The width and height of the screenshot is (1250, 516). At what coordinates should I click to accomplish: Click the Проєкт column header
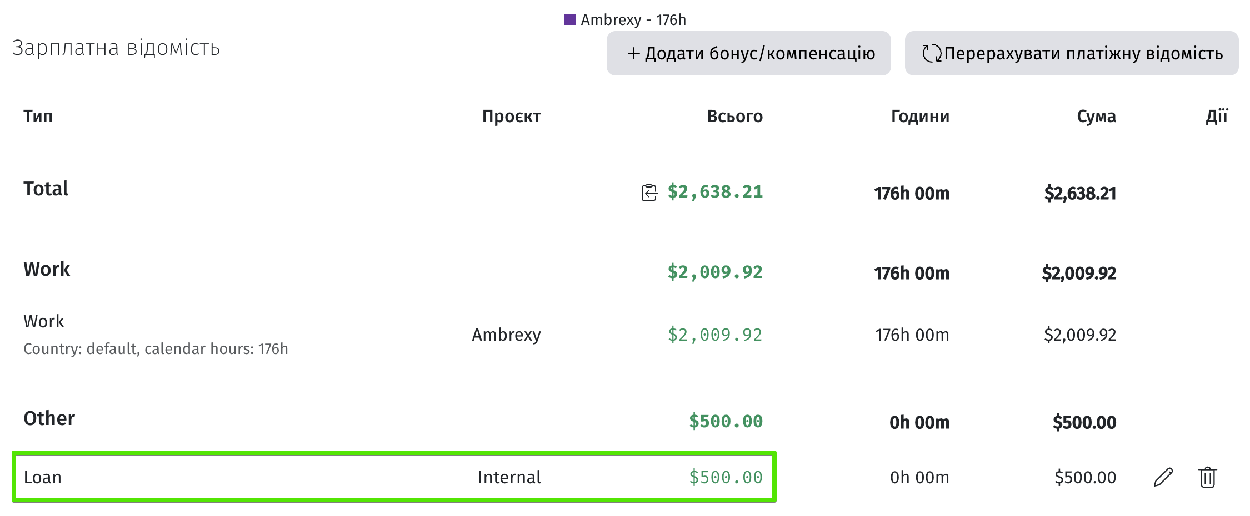[x=511, y=117]
